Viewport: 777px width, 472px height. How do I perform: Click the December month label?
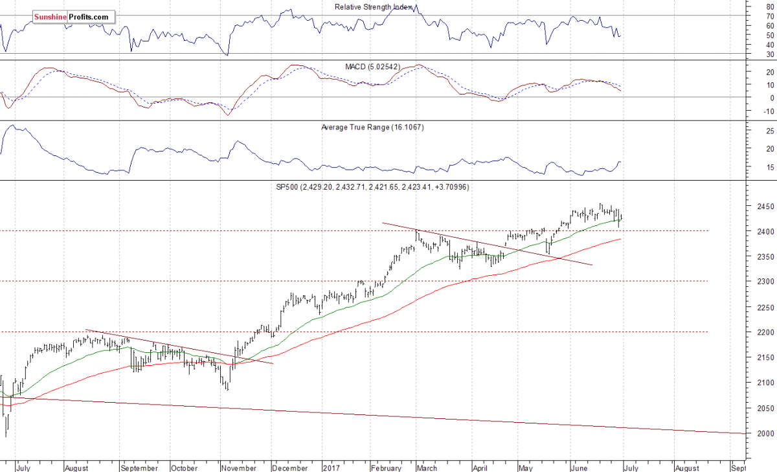coord(289,467)
